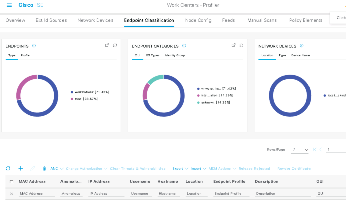
Task: Pop out the Endpoint Categories panel
Action: [233, 45]
